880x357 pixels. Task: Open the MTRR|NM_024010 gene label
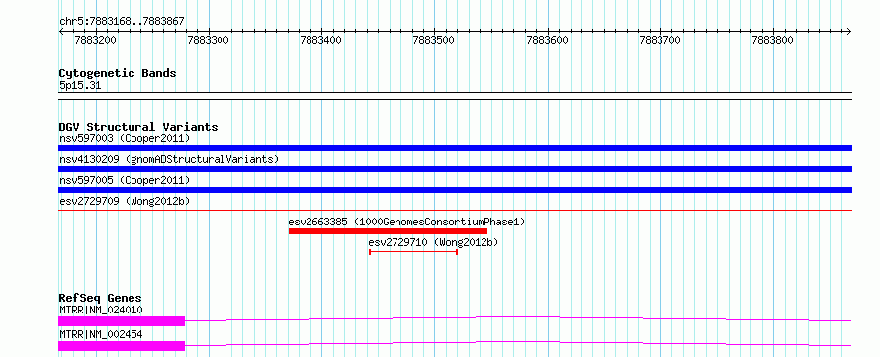coord(101,310)
